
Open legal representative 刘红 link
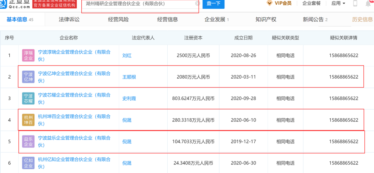[127, 56]
